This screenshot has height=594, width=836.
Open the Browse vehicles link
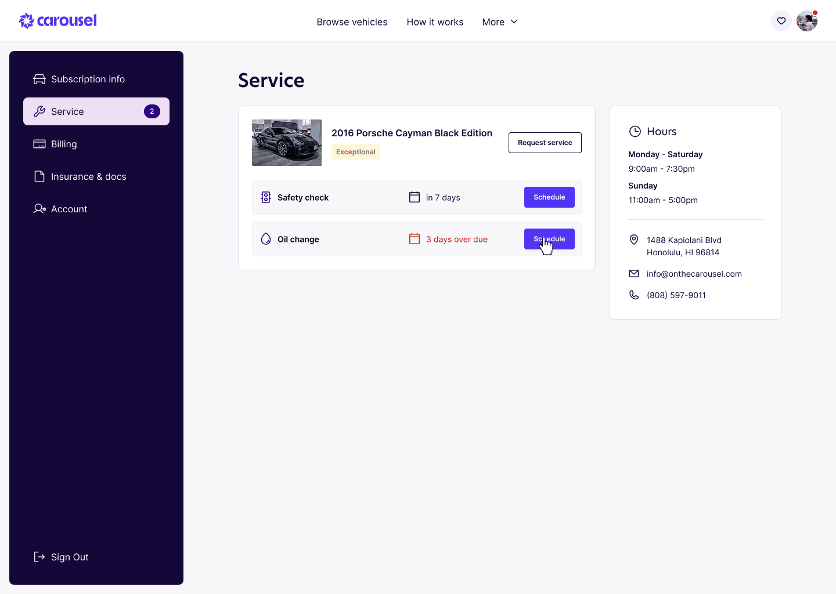click(x=352, y=22)
